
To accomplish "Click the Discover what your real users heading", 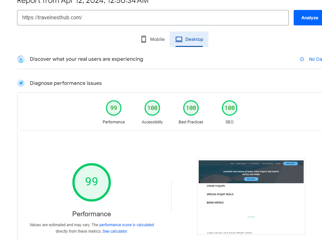I will (x=86, y=59).
